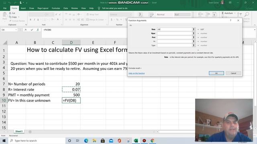Image resolution: width=257 pixels, height=144 pixels.
Task: Open the Help on this function link
Action: coord(137,73)
